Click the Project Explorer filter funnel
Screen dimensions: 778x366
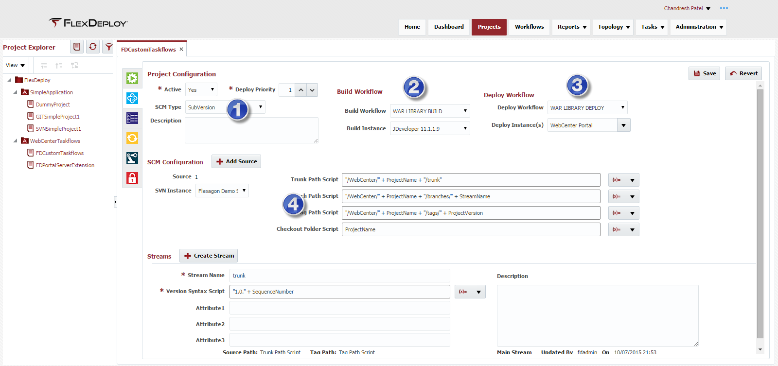(108, 47)
